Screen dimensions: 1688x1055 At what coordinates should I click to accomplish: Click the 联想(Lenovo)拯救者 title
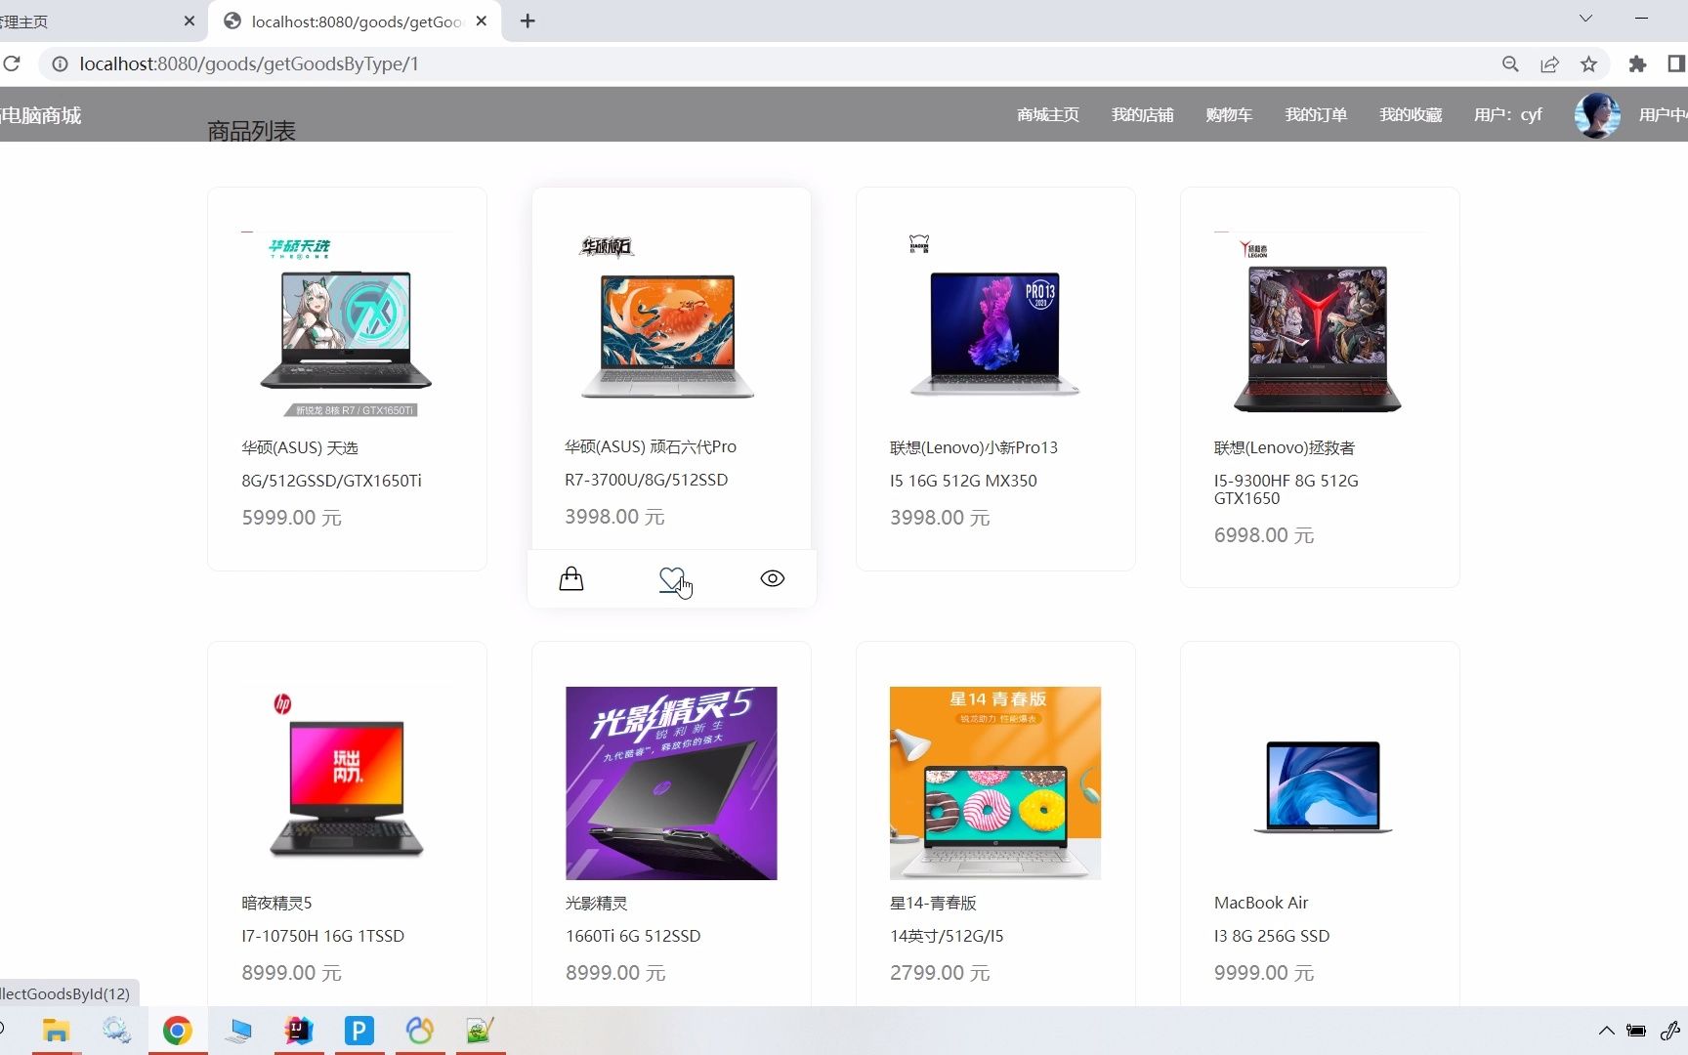[x=1285, y=447]
